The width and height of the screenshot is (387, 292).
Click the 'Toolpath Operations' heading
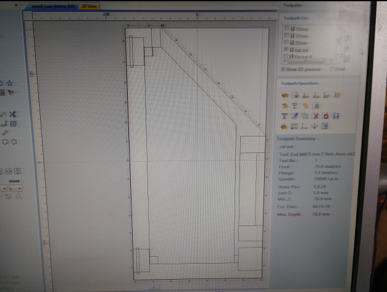coord(299,83)
